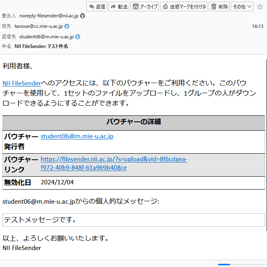Open voucher issuer link student06@m.mie-u.ac.jp
Image resolution: width=267 pixels, height=267 pixels.
[77, 136]
